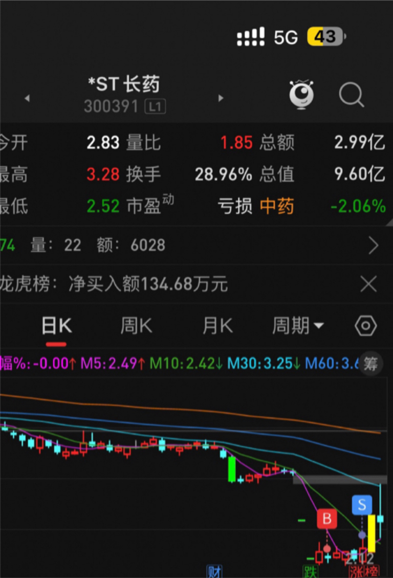Tap the stock code 300391

coord(111,107)
